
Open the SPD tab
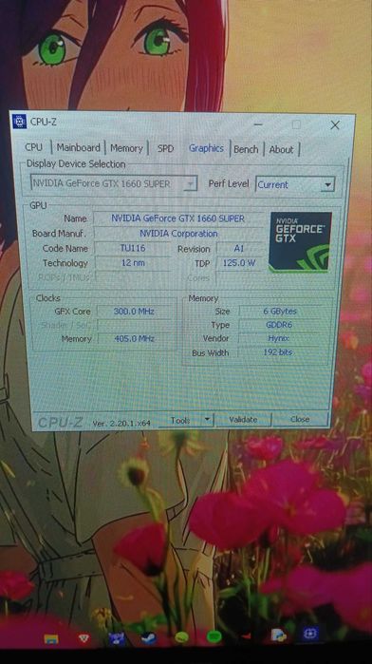click(x=165, y=148)
